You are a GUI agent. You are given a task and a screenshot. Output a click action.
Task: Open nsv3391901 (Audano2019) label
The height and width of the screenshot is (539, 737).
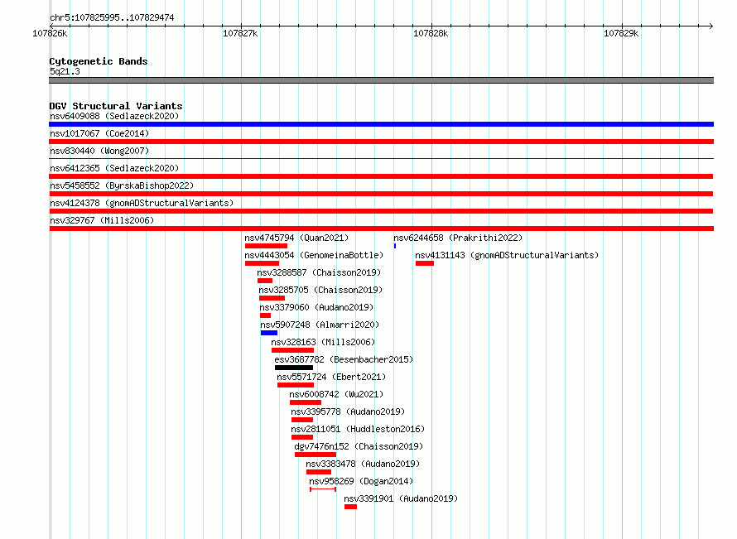tap(401, 498)
